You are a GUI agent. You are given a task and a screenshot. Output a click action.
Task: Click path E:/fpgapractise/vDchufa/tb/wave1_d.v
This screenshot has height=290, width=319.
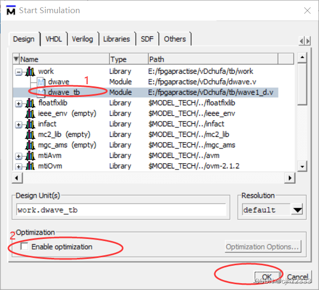tap(211, 92)
